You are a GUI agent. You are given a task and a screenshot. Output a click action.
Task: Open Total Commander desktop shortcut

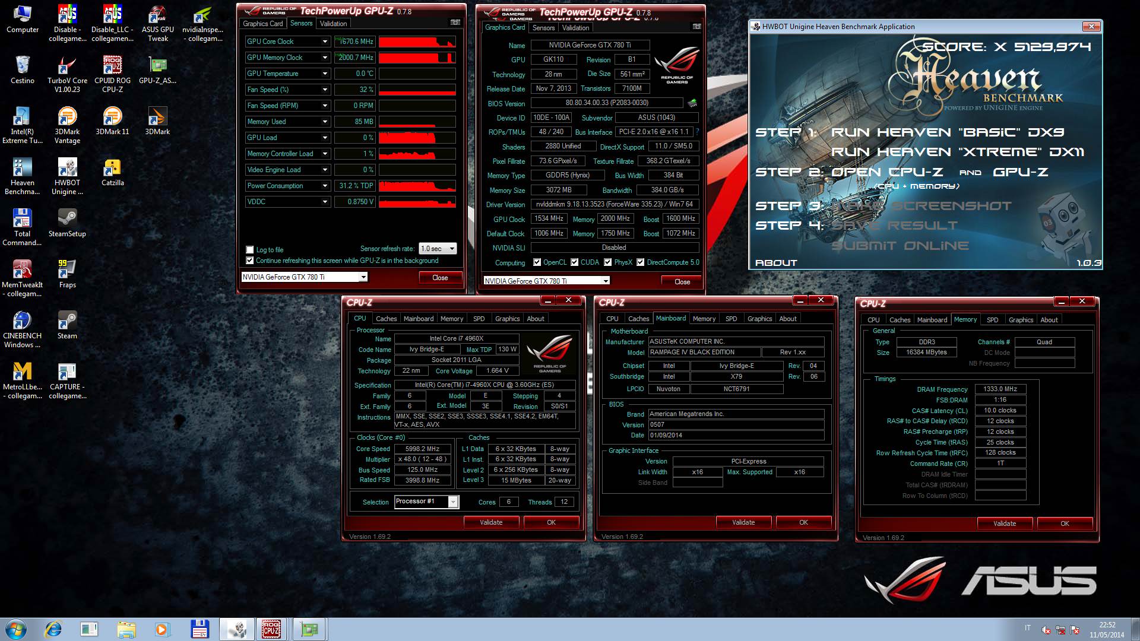tap(23, 228)
